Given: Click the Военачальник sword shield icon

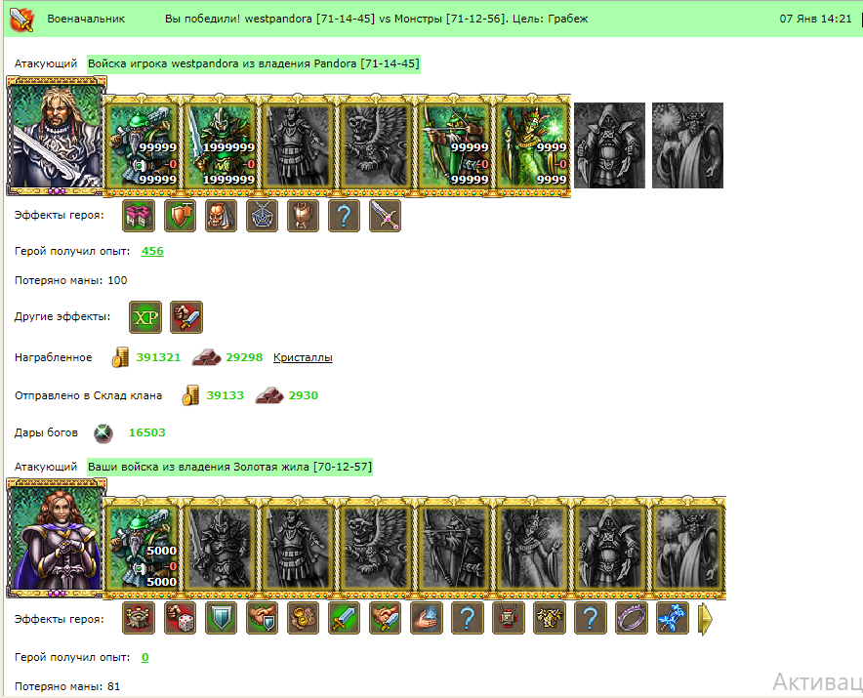Looking at the screenshot, I should (22, 19).
